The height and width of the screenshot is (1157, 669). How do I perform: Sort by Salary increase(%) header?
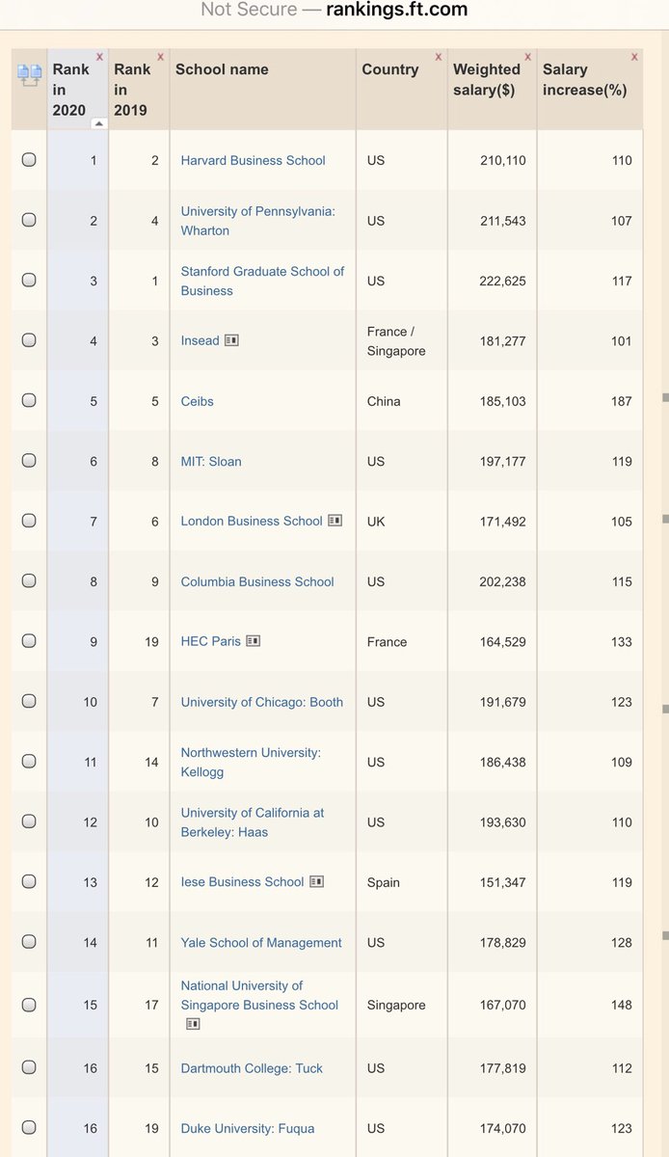point(585,80)
